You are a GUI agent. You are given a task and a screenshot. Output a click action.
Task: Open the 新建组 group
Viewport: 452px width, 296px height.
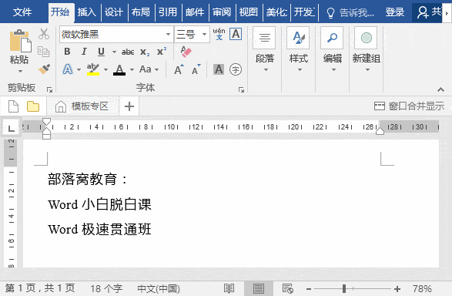point(367,49)
